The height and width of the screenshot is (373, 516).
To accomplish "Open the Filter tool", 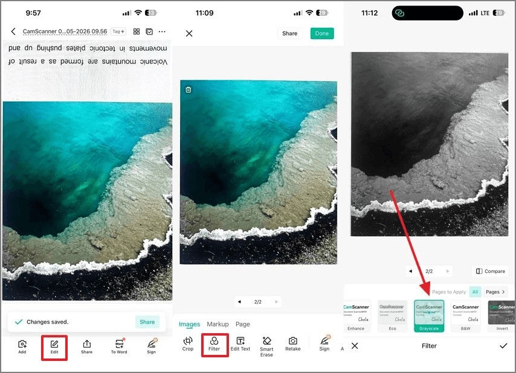I will (214, 345).
